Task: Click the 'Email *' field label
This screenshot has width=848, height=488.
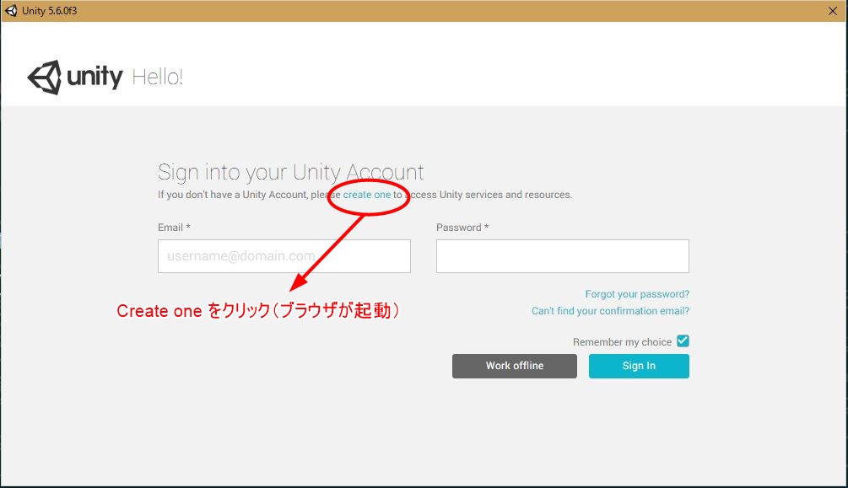Action: [174, 228]
